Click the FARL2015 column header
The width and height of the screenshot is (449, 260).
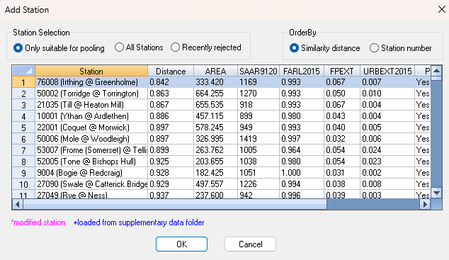tap(302, 71)
